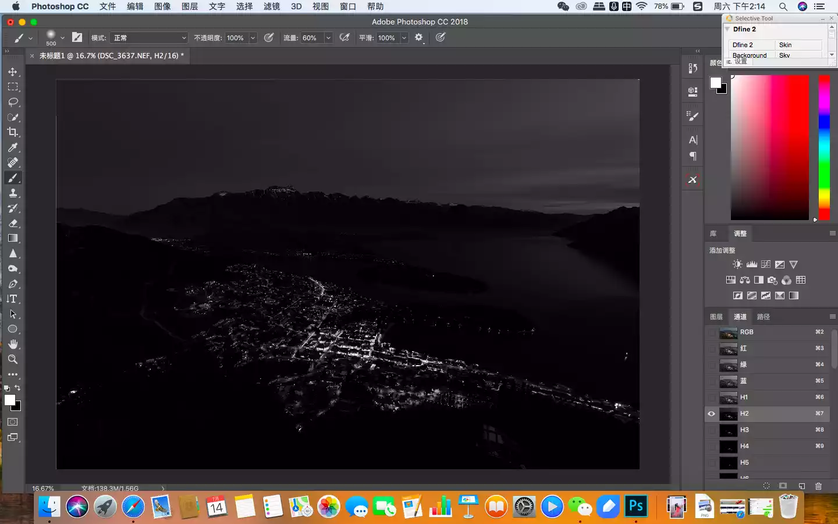This screenshot has height=524, width=838.
Task: Select the Lasso tool
Action: point(13,102)
